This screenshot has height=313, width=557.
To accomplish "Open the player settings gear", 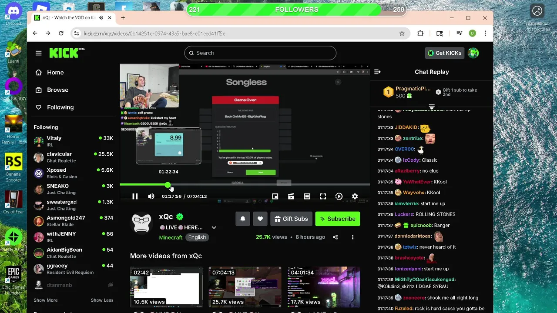I will (x=355, y=196).
